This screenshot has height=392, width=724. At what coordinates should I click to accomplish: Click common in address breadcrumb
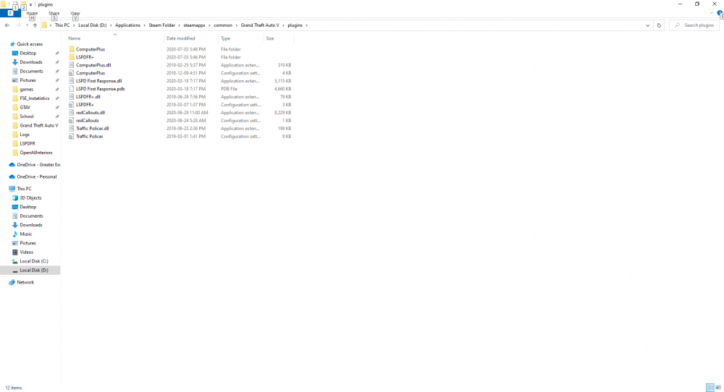click(223, 25)
